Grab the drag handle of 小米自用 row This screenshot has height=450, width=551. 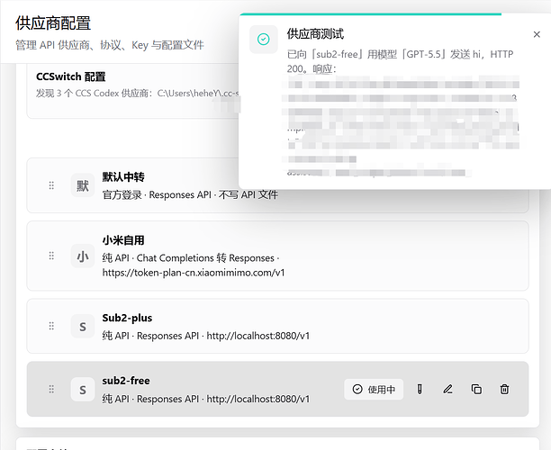(x=51, y=256)
